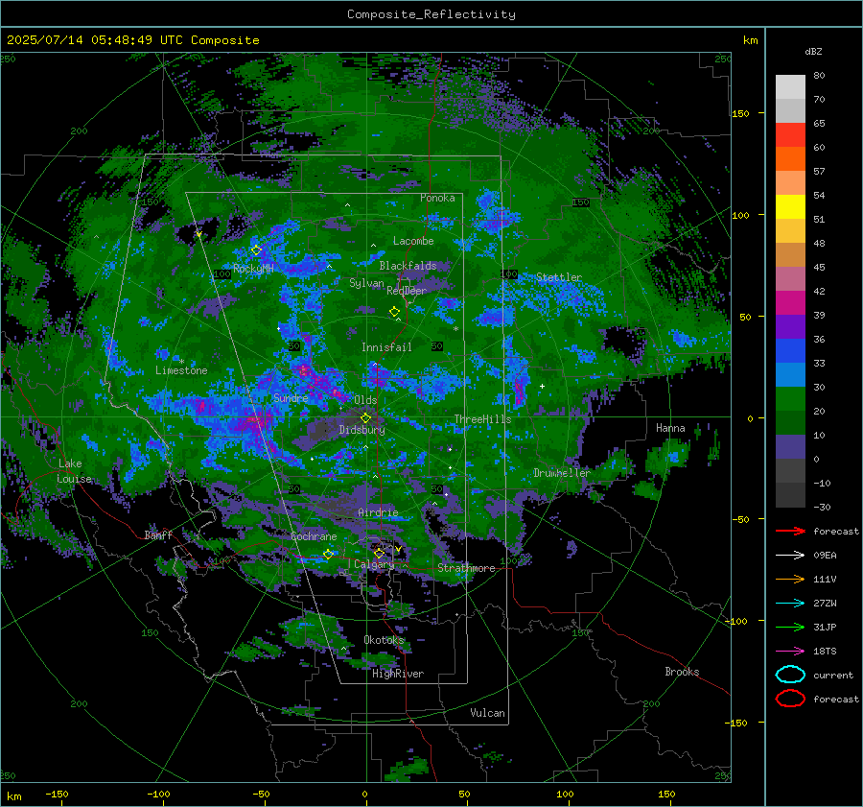Select the yellow diamond marker above Calgary
863x807 pixels.
tap(379, 553)
